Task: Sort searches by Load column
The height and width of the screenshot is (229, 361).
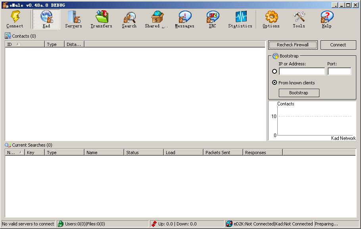Action: [183, 153]
